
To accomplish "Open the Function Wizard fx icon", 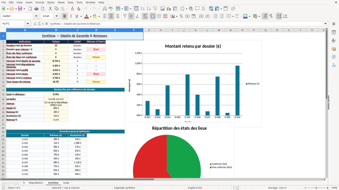I will [x=35, y=24].
